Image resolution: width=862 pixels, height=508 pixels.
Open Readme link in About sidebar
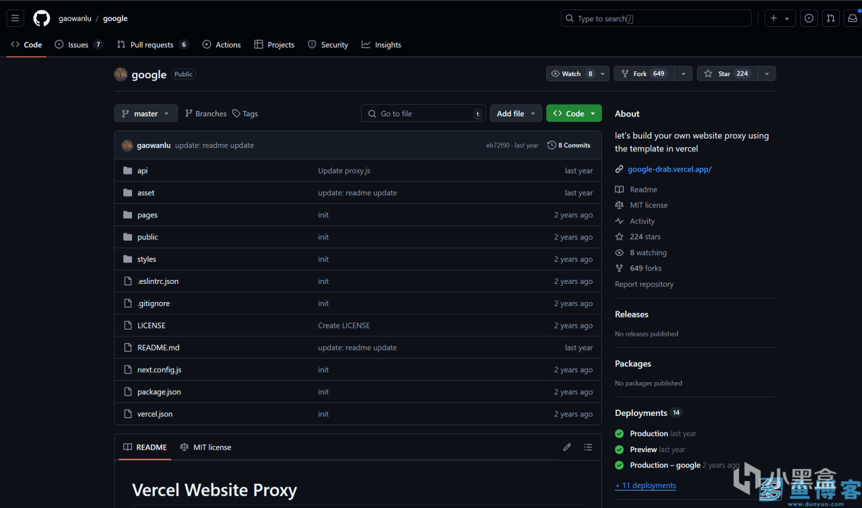(636, 190)
